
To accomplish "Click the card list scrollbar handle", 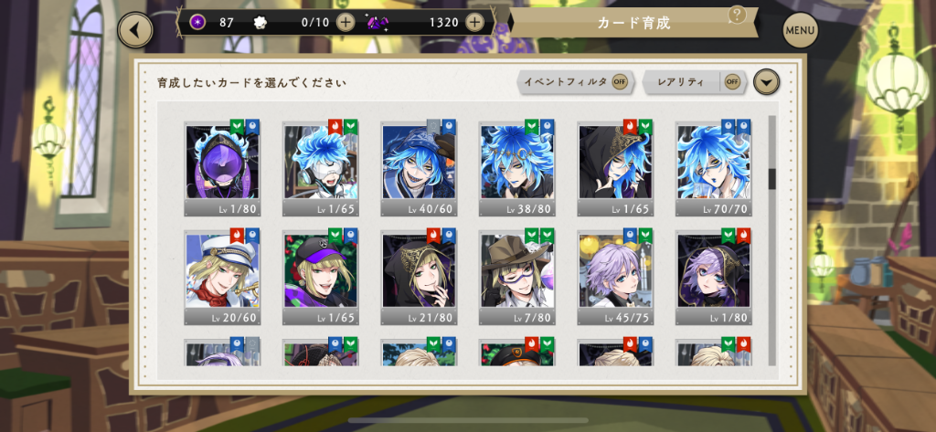I will coord(771,179).
